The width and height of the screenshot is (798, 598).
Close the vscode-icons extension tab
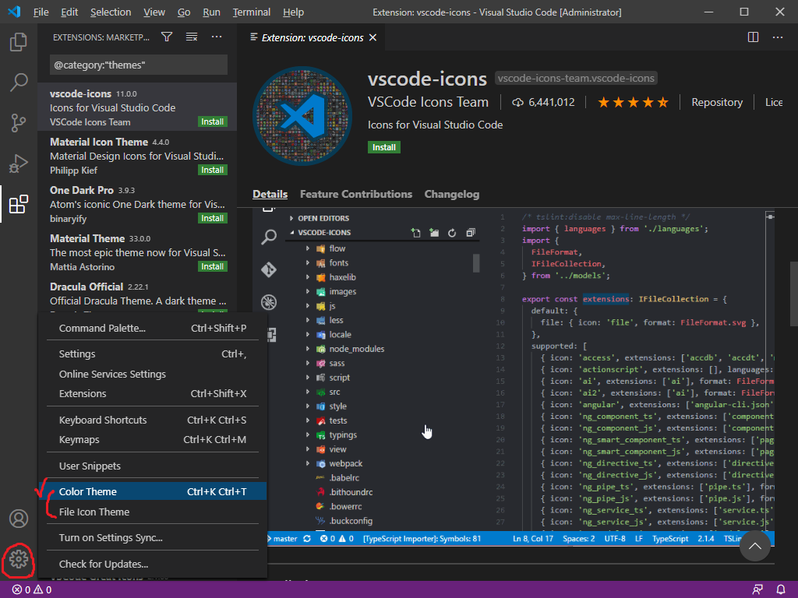point(373,37)
